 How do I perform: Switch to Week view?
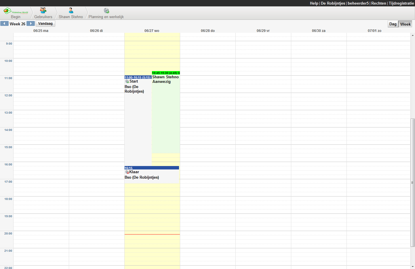click(x=405, y=24)
